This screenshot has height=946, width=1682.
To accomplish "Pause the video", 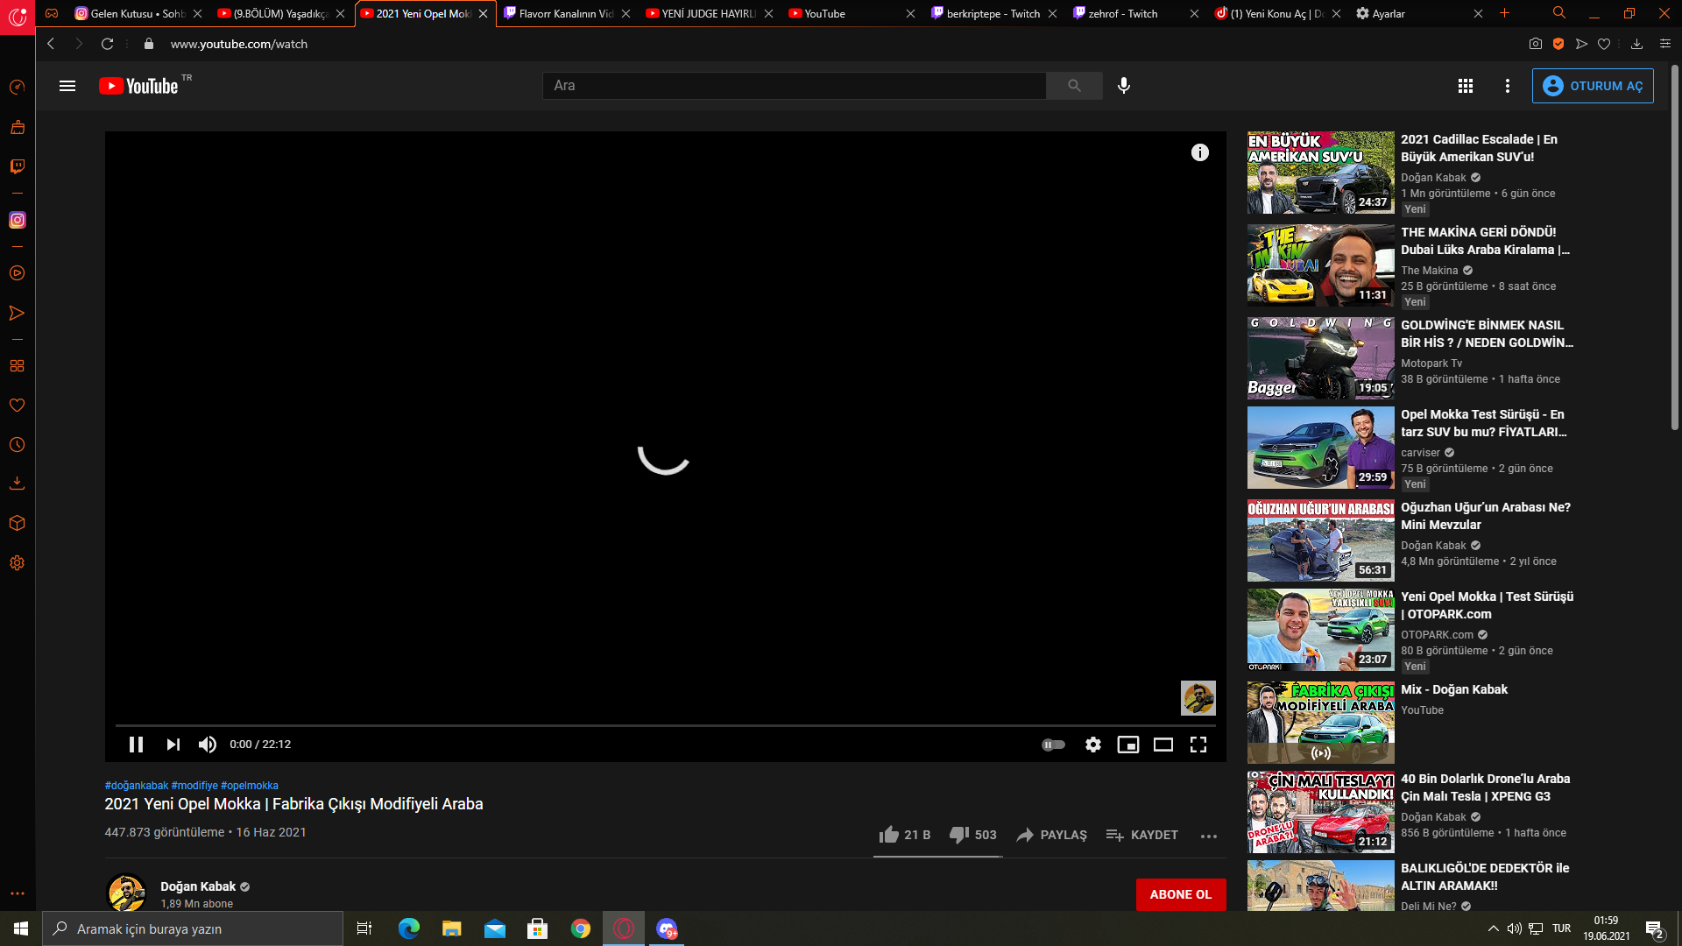I will (136, 745).
